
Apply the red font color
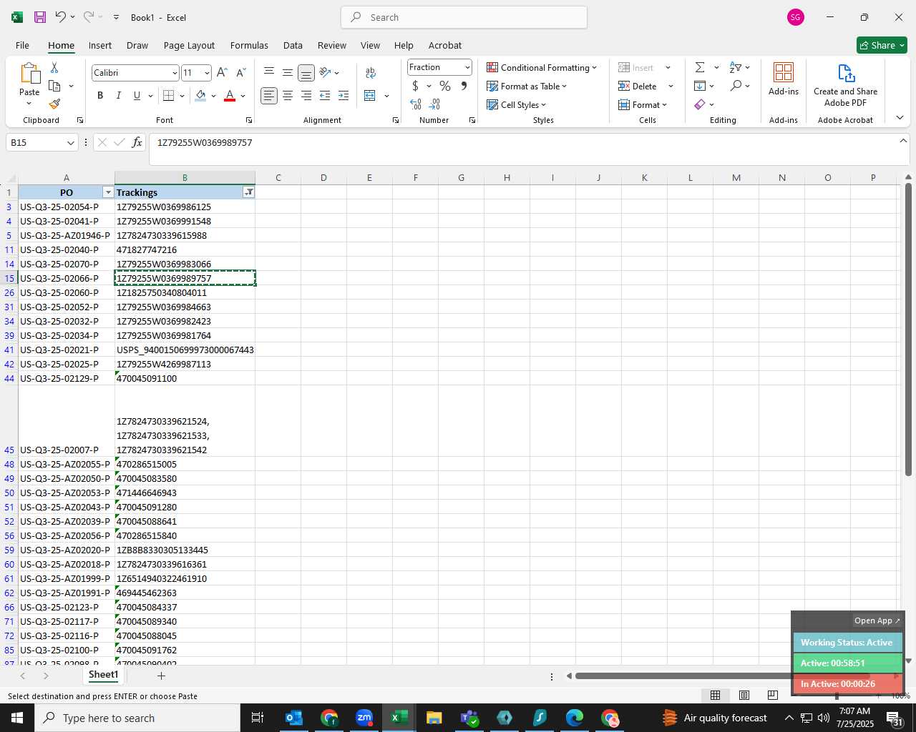pyautogui.click(x=230, y=96)
